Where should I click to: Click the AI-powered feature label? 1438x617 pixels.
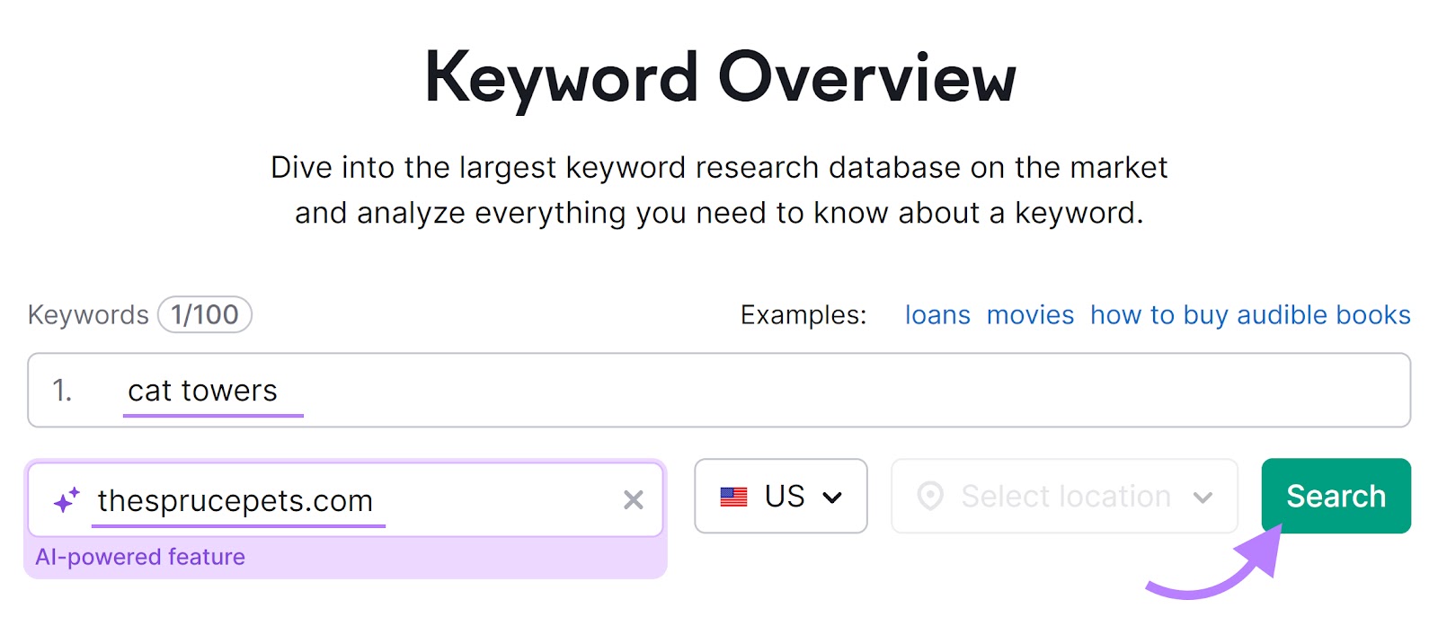point(140,557)
